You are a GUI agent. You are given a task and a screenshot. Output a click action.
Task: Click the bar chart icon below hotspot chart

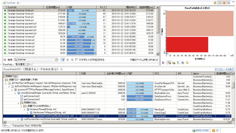[x=163, y=62]
